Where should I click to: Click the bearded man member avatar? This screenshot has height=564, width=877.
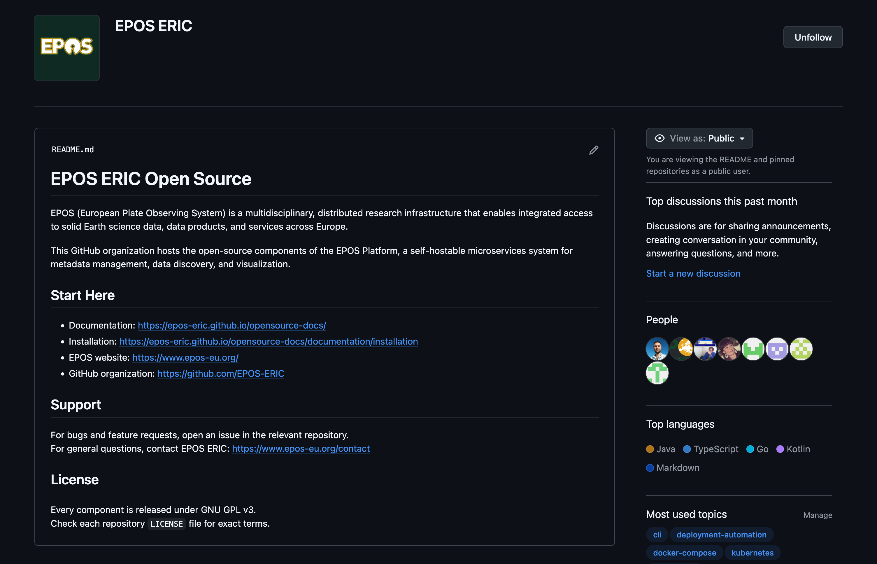pos(657,349)
